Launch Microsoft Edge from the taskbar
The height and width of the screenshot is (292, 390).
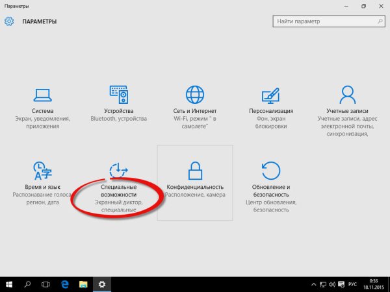pos(64,284)
